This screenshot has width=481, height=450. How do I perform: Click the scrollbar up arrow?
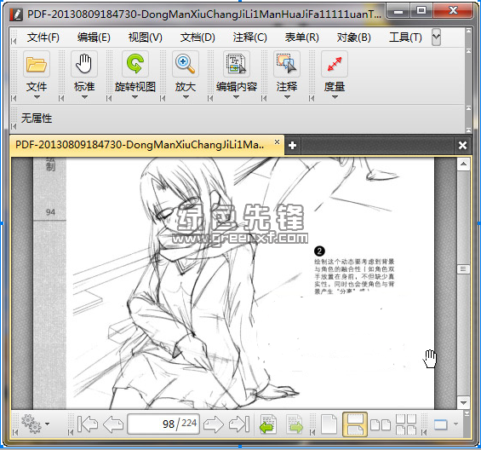[463, 164]
